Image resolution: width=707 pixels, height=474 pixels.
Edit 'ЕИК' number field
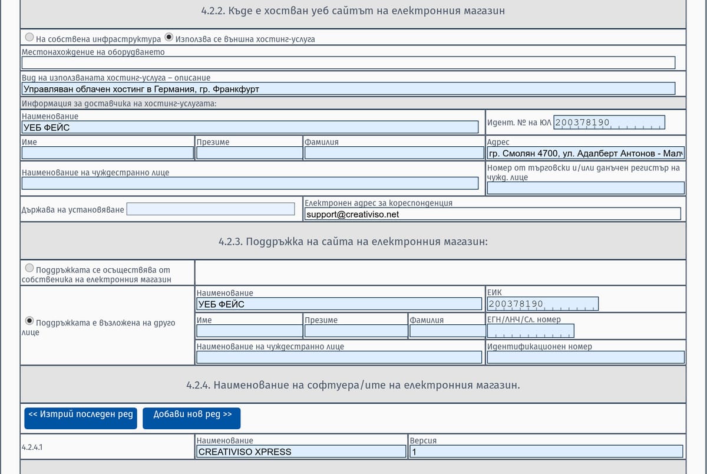tap(543, 304)
